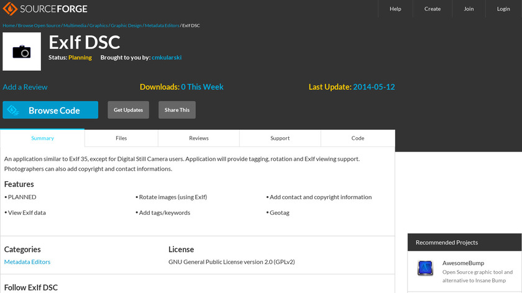This screenshot has width=522, height=293.
Task: Click the SOURCEFORGE wordmark text
Action: pyautogui.click(x=53, y=9)
